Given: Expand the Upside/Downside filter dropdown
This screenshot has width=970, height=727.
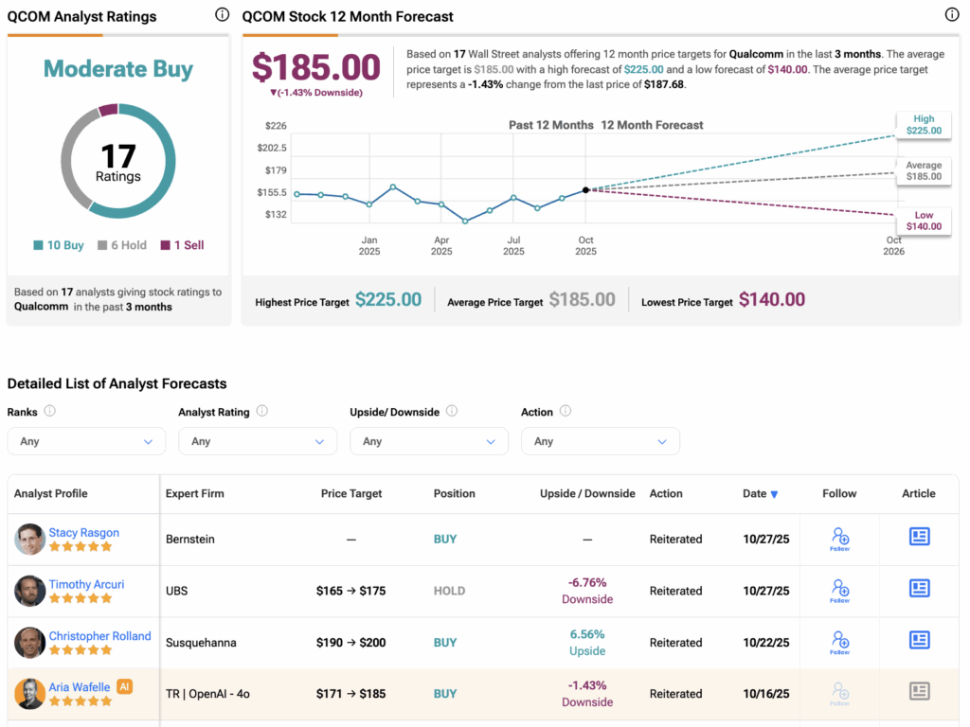Looking at the screenshot, I should [429, 441].
